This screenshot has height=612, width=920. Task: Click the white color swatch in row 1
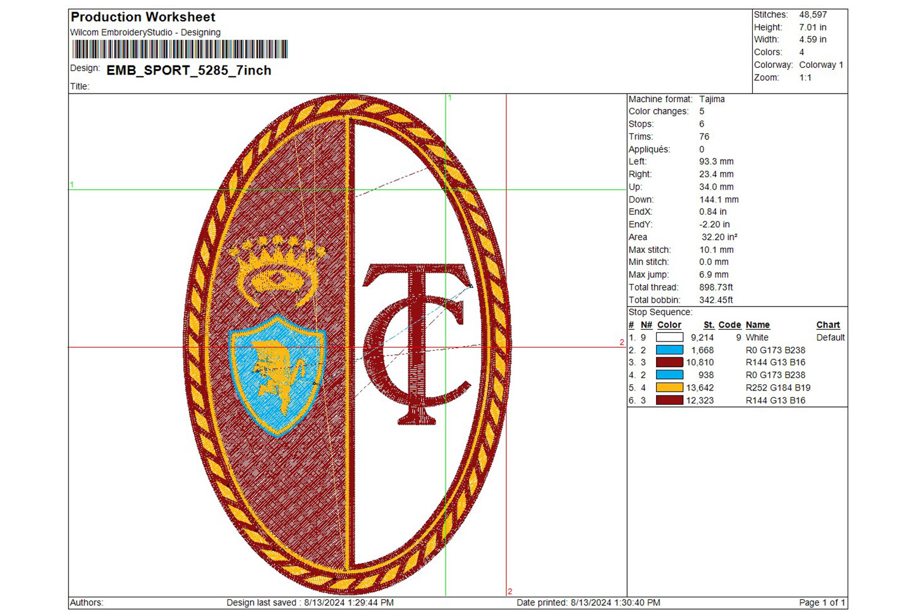(x=669, y=337)
